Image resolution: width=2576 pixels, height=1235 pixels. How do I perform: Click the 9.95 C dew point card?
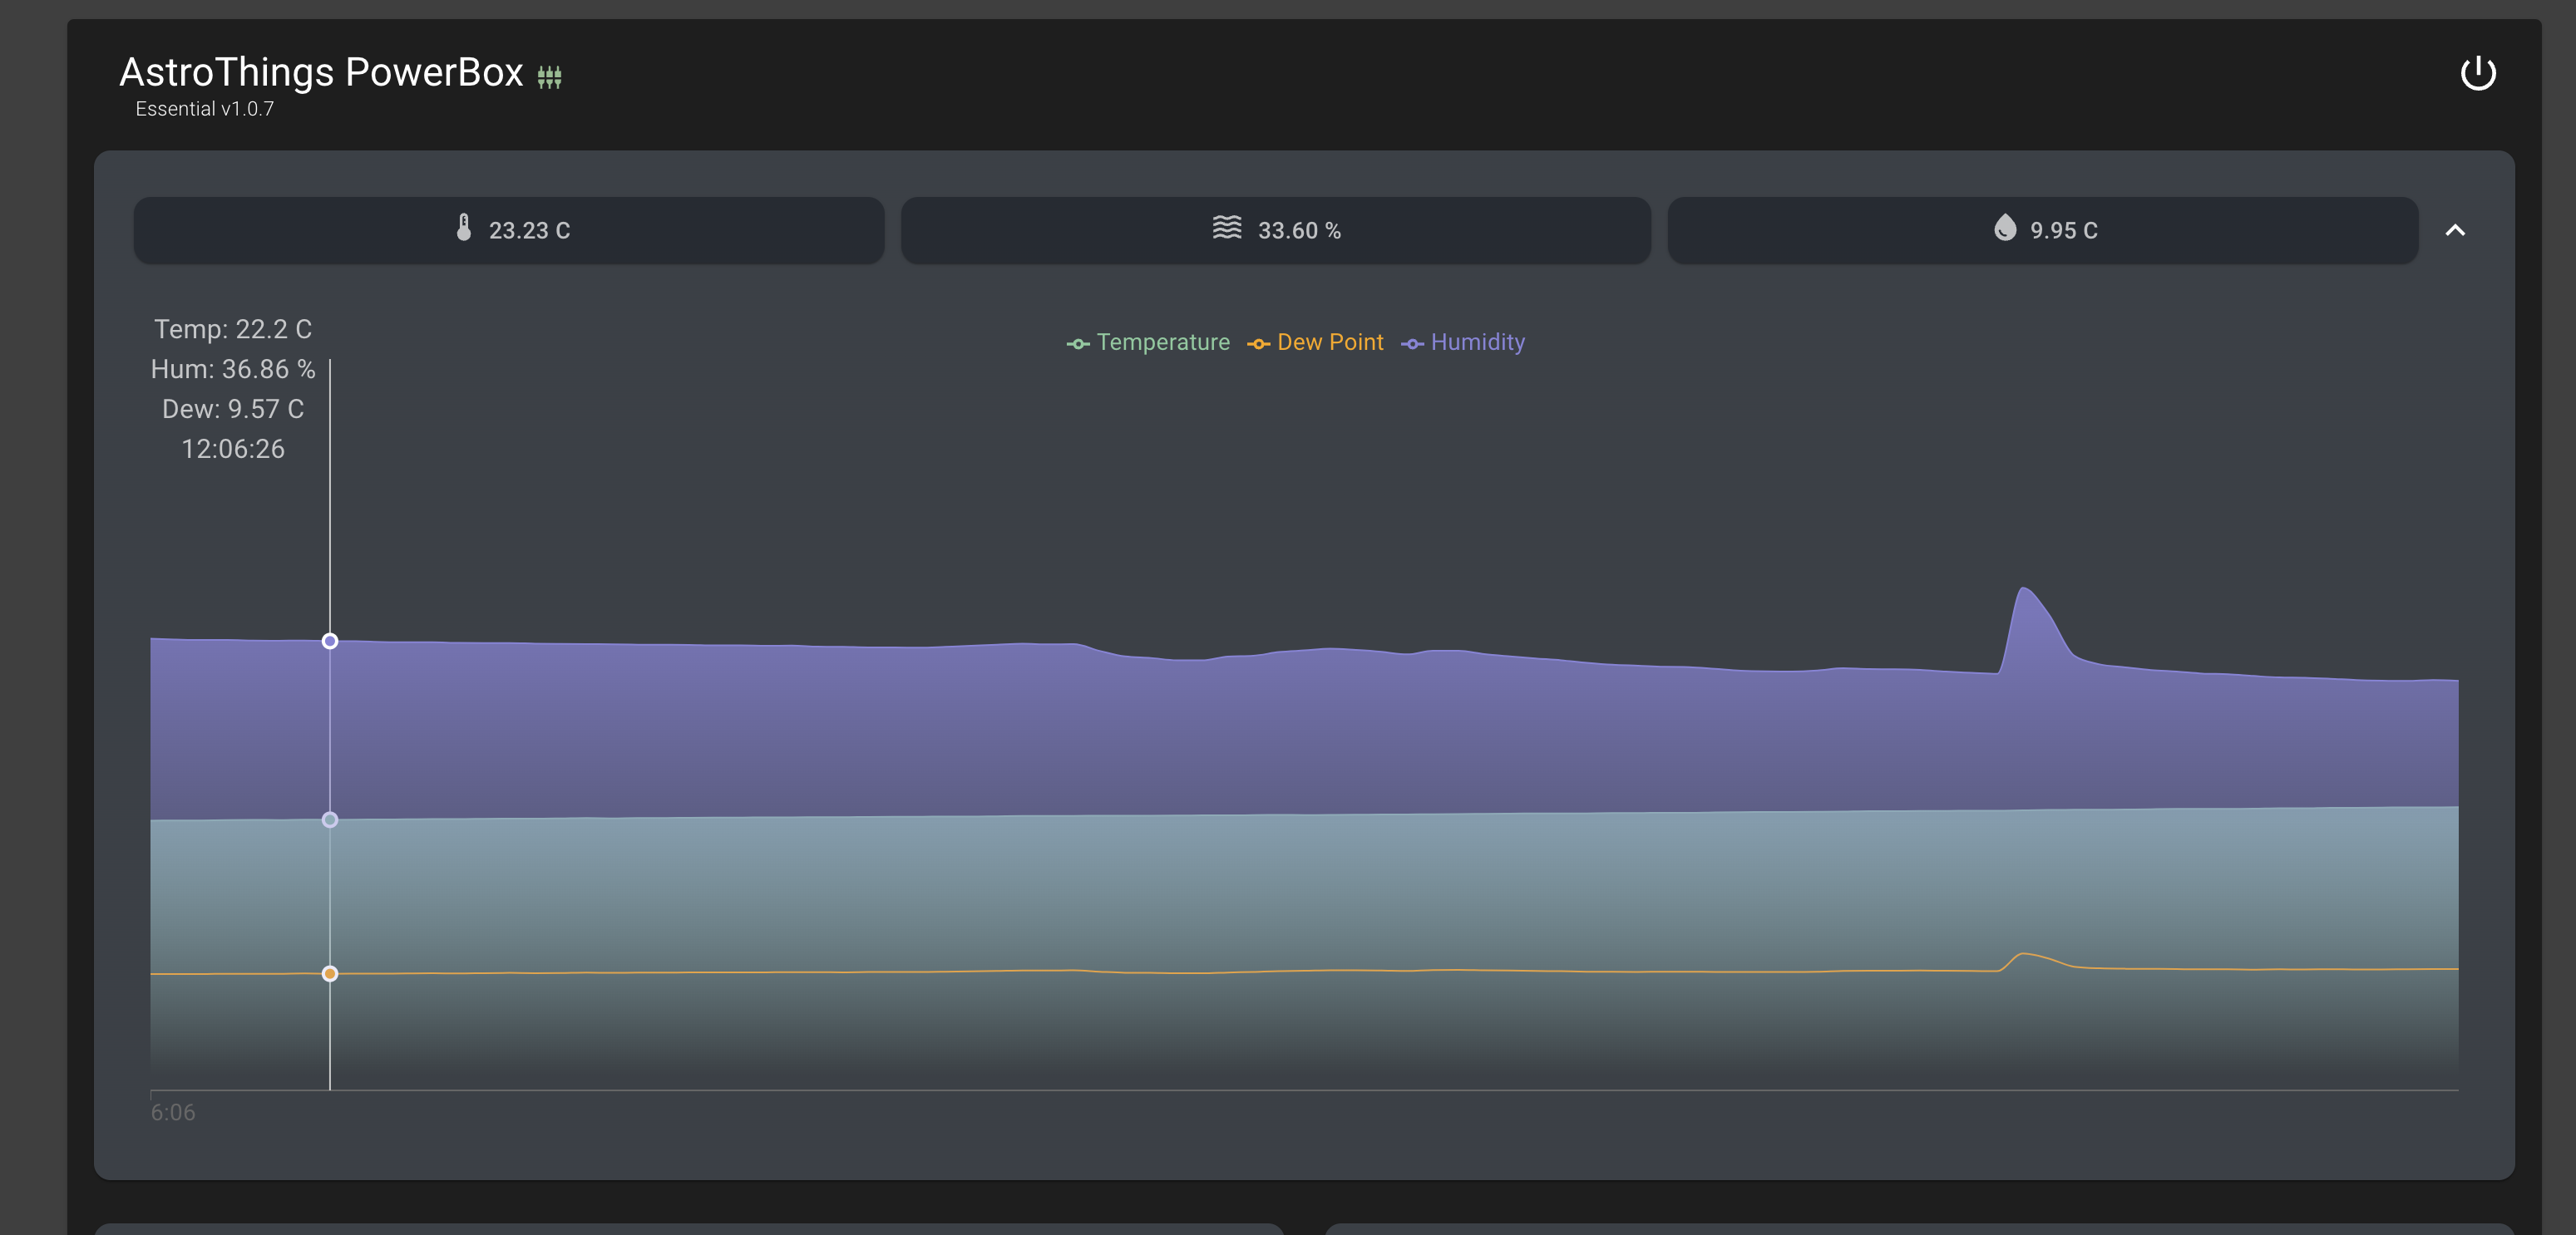[2042, 230]
